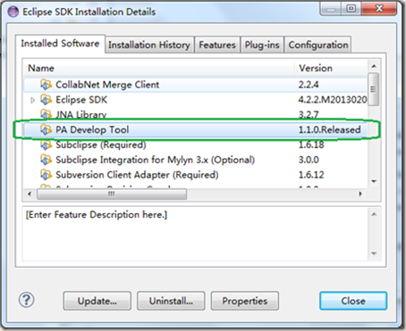Click the Eclipse SDK feature icon
The width and height of the screenshot is (406, 331).
click(x=46, y=100)
